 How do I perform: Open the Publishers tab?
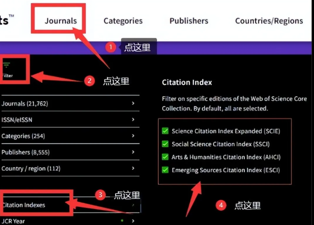click(189, 21)
